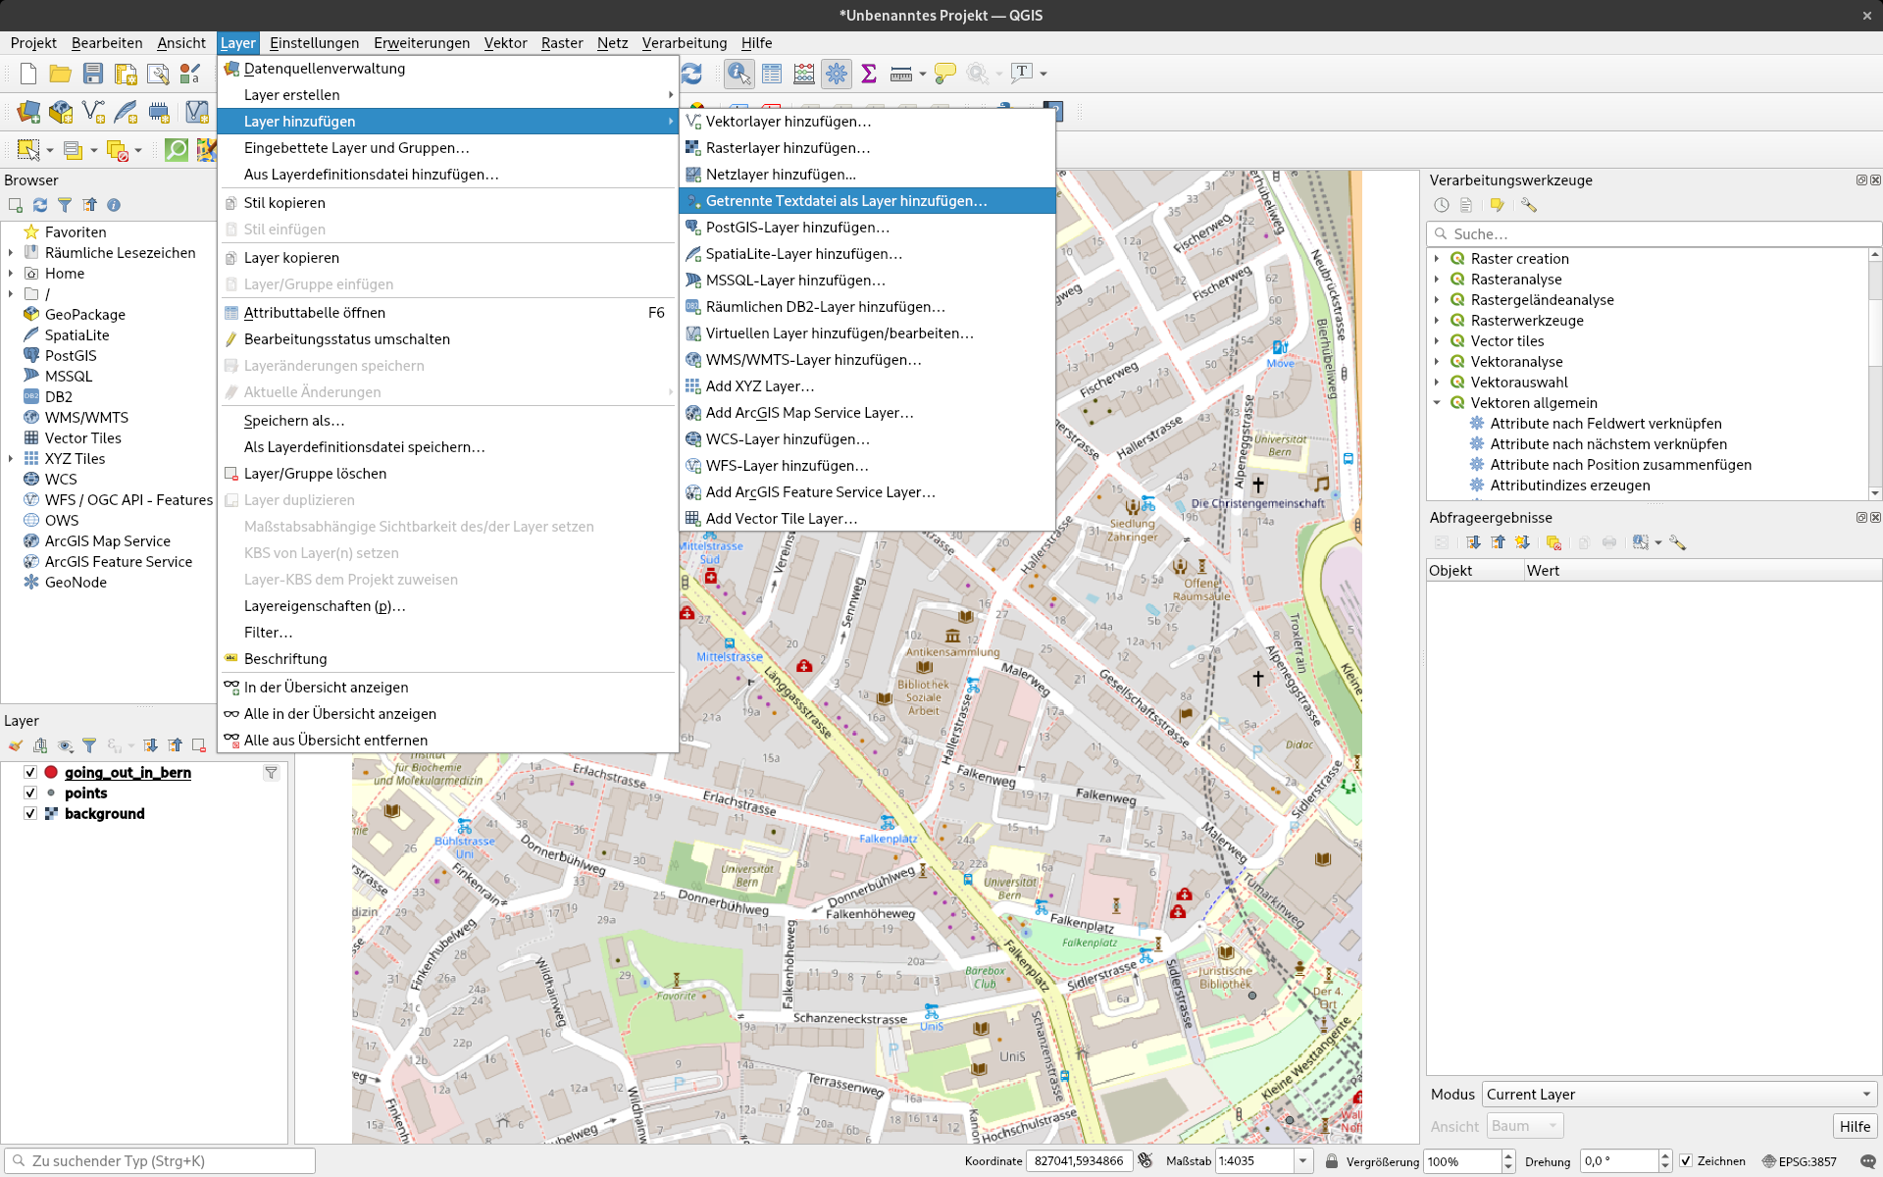Open the attribute table toolbar icon

772,74
